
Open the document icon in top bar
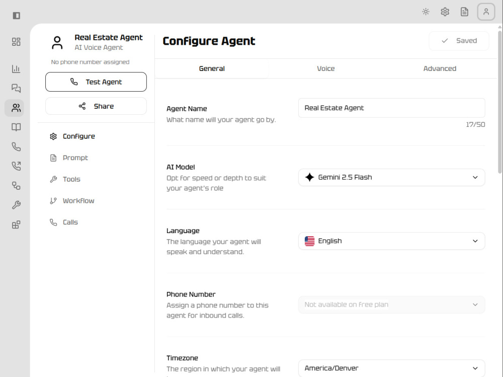464,12
